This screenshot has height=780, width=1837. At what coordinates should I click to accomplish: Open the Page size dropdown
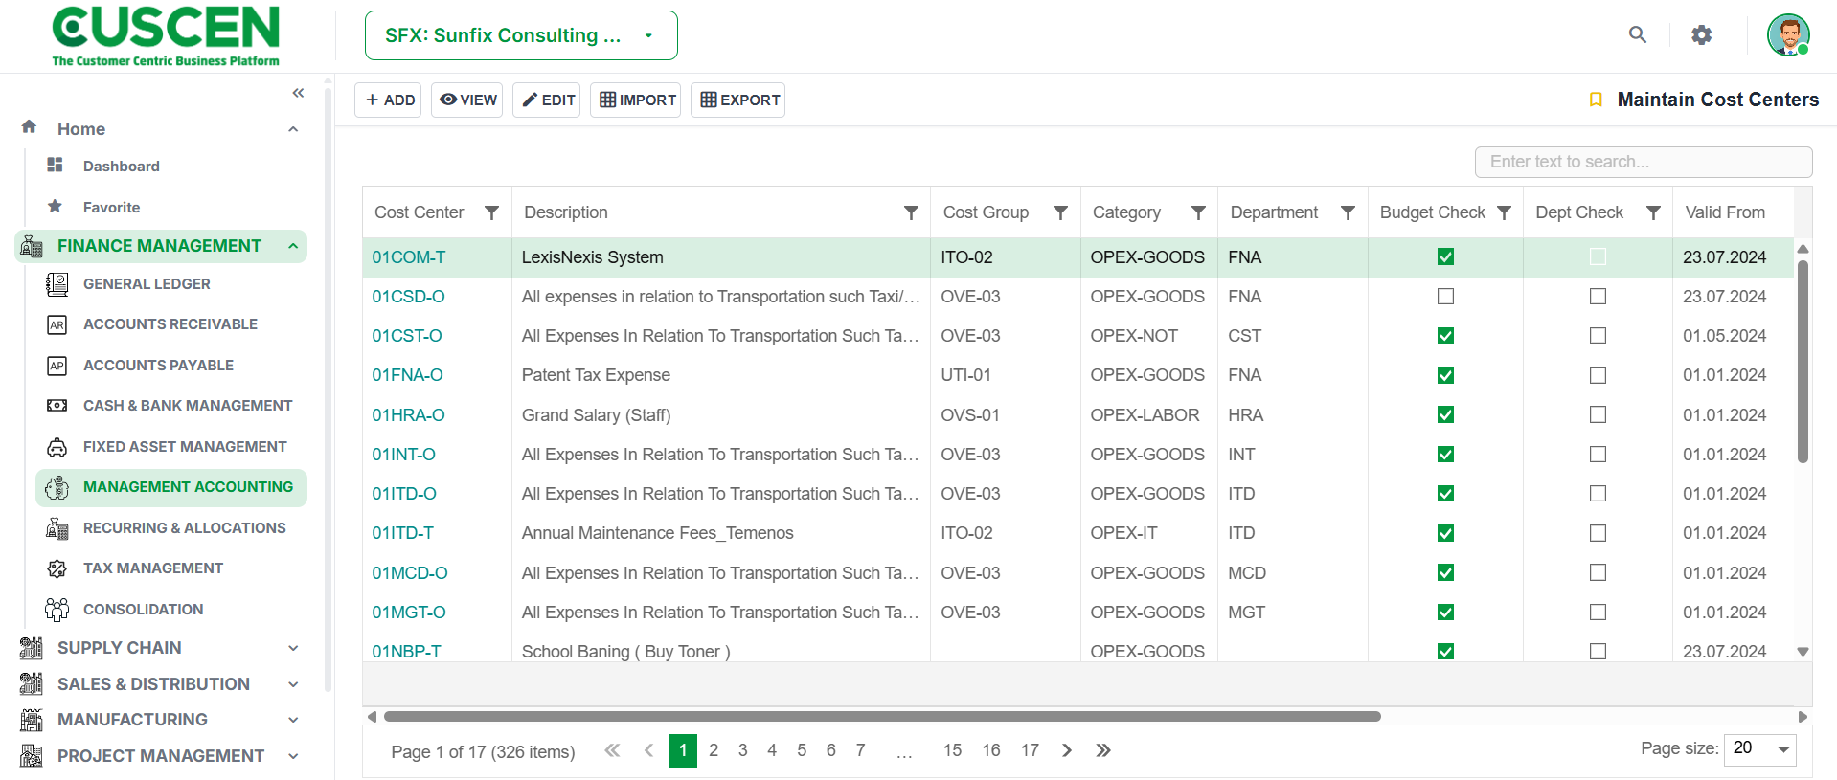[1760, 748]
